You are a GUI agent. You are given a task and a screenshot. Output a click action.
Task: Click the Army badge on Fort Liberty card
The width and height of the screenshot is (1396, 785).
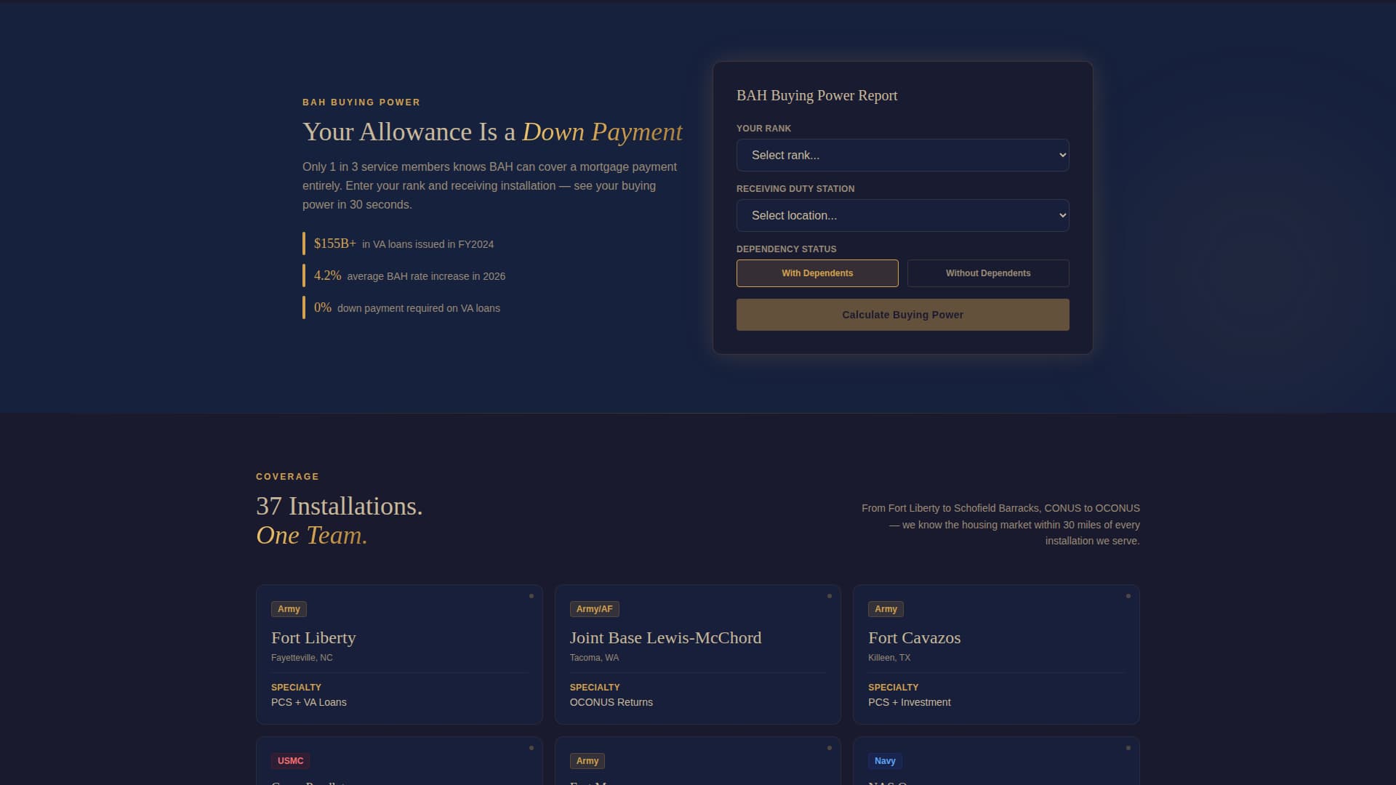[x=289, y=609]
